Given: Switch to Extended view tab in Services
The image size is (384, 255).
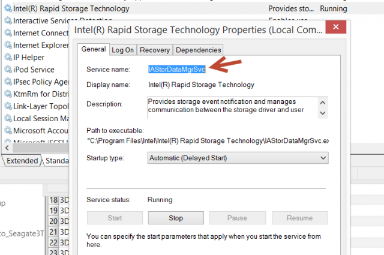Looking at the screenshot, I should (22, 161).
